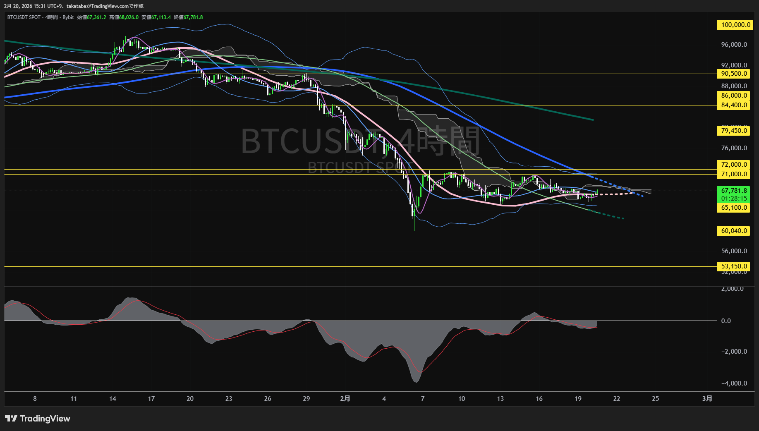Select the 71,000.0 yellow price label
The height and width of the screenshot is (431, 759).
[734, 174]
